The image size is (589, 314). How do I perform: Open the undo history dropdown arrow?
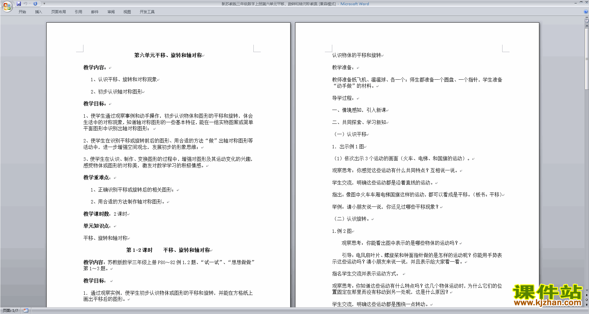tap(30, 4)
